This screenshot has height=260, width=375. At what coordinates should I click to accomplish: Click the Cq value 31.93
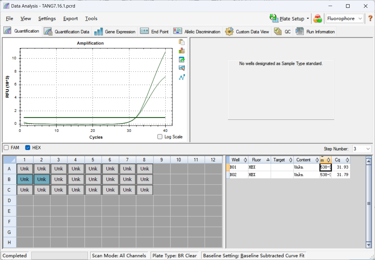(x=341, y=167)
